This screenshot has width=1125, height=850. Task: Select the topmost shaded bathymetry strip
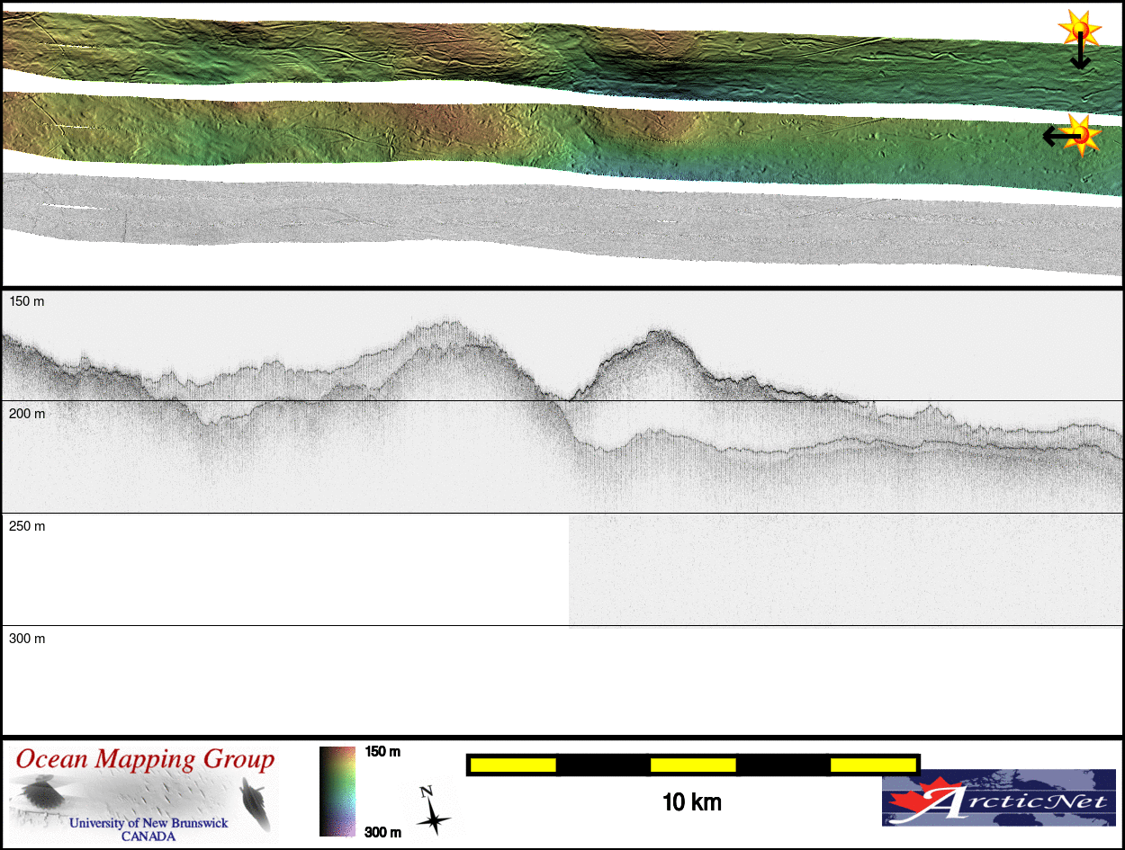(x=540, y=54)
